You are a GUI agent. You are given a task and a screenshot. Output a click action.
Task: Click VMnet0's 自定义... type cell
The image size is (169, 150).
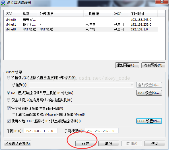coord(29,20)
